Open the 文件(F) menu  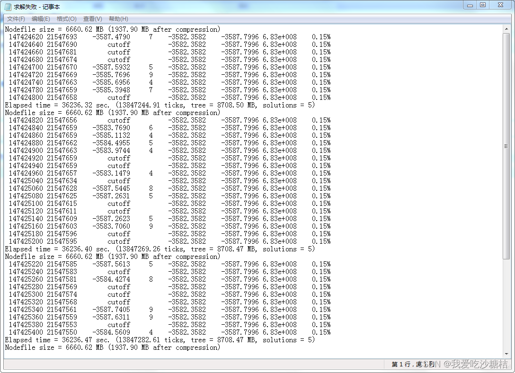pyautogui.click(x=16, y=18)
